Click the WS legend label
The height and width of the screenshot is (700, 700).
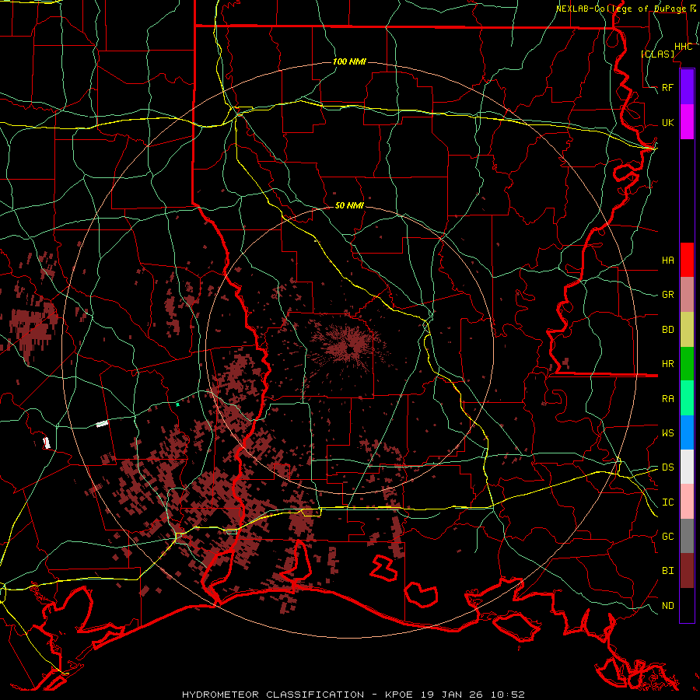pos(668,433)
